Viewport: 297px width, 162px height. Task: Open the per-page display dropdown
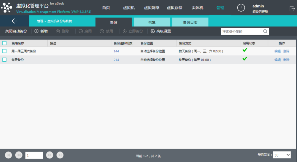(282, 155)
